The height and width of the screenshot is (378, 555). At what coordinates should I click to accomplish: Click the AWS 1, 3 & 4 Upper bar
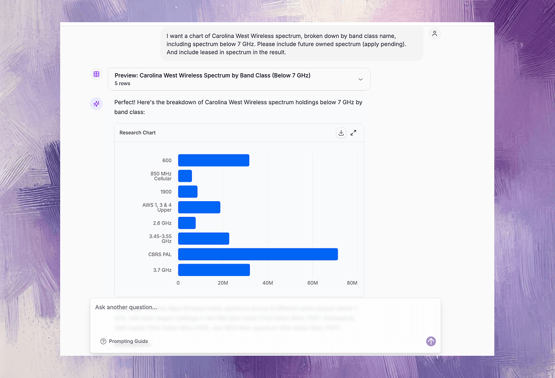199,207
